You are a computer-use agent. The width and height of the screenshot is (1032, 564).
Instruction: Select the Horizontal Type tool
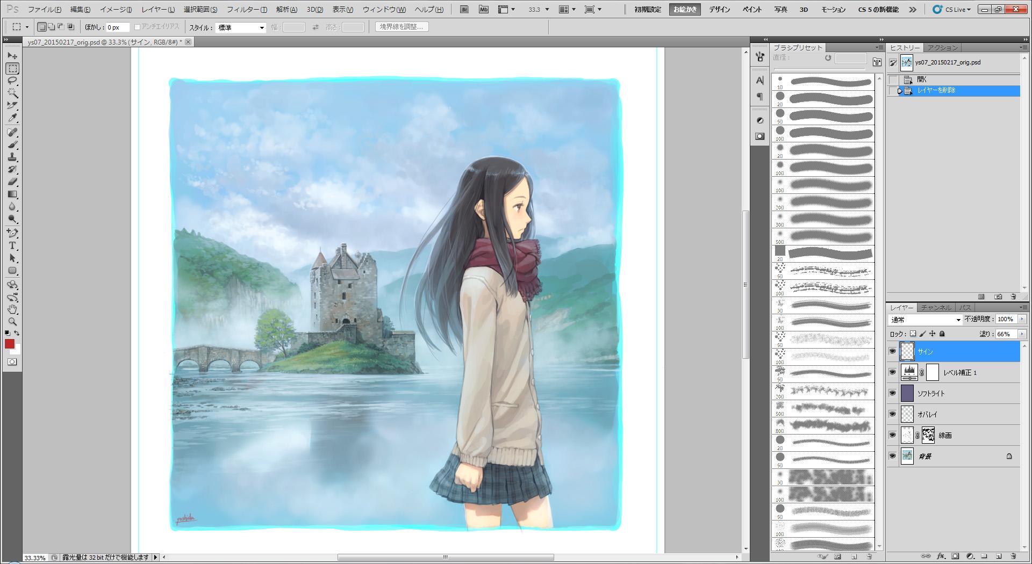point(12,245)
